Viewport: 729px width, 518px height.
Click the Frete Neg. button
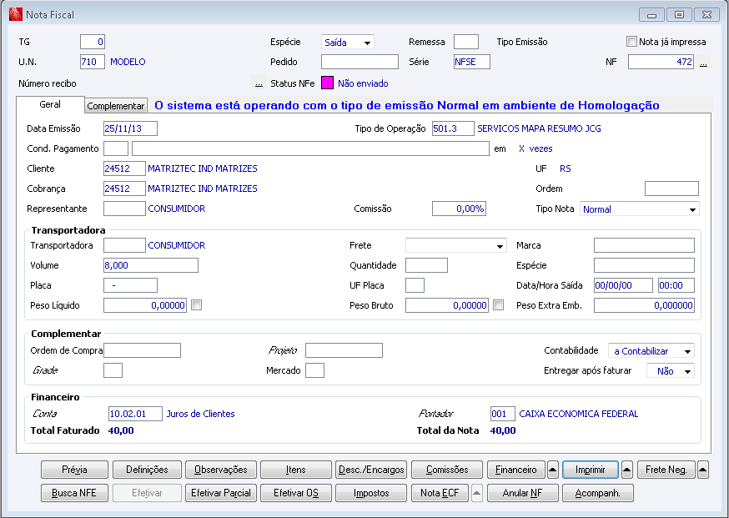click(666, 470)
